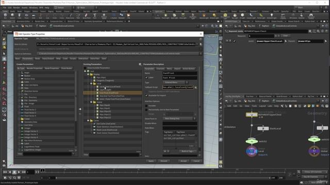Click the Built-in Tags button
Viewport: 330px width, 185px height.
(187, 151)
